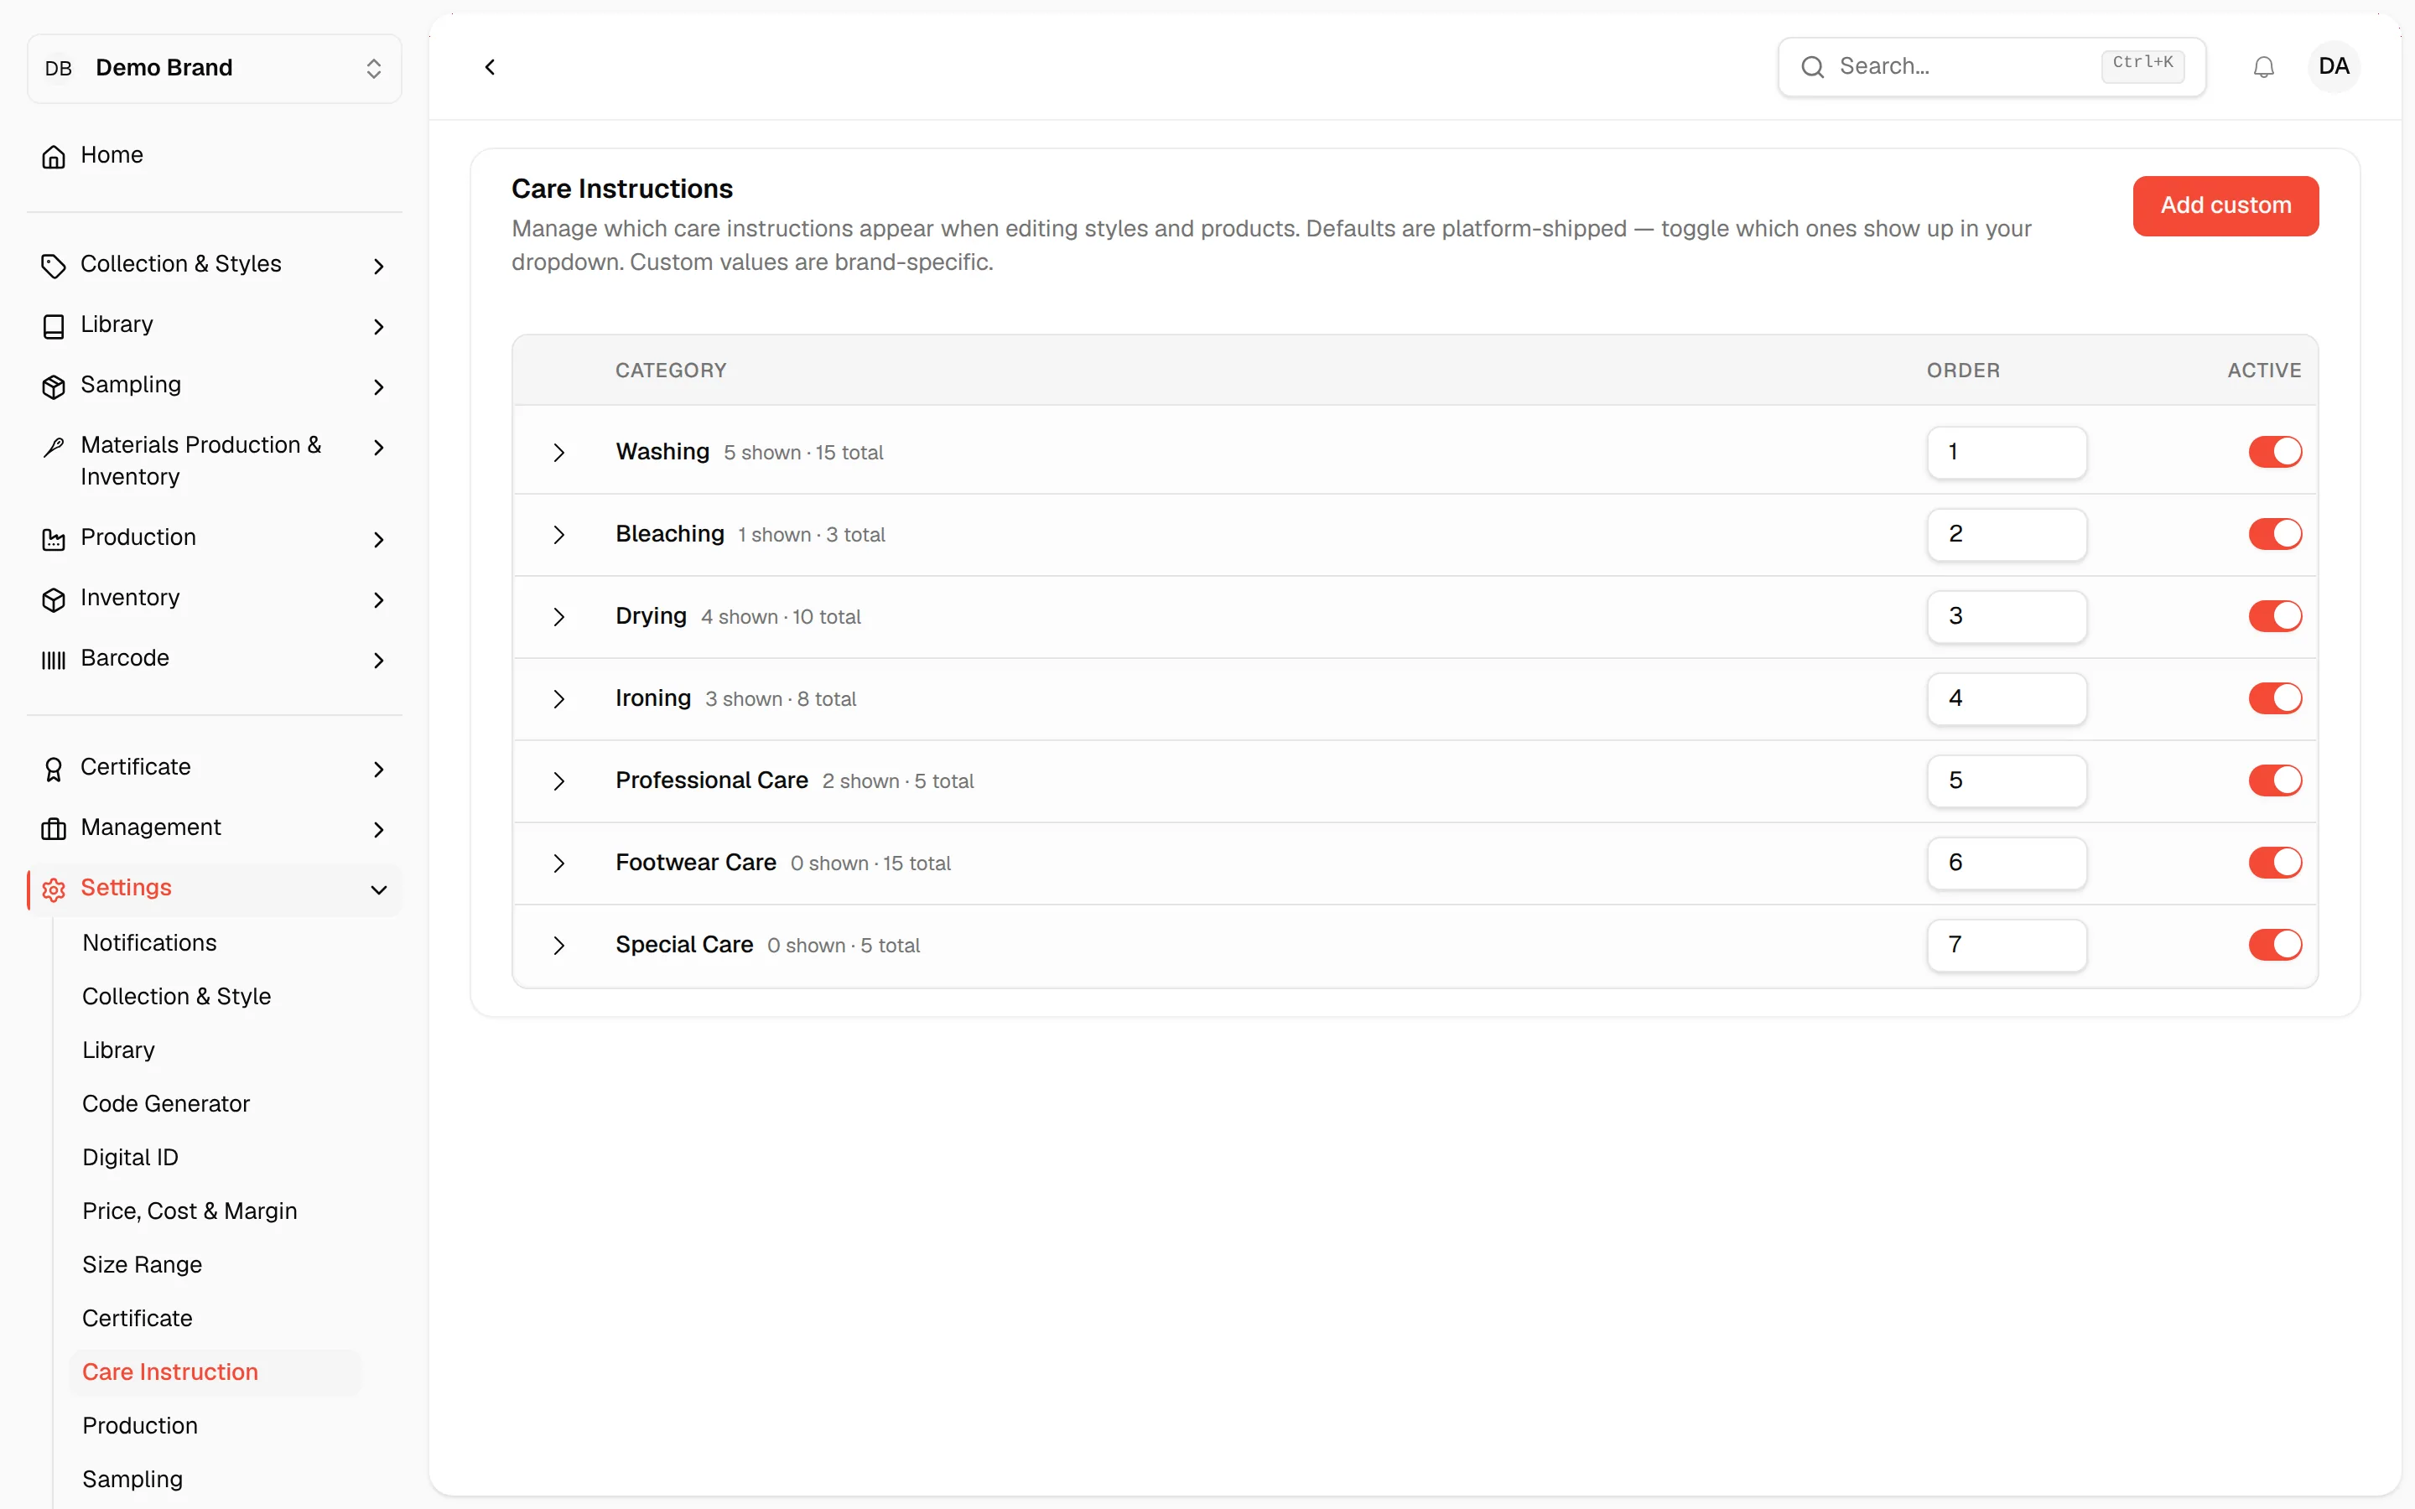Click the Add custom button

[x=2225, y=205]
